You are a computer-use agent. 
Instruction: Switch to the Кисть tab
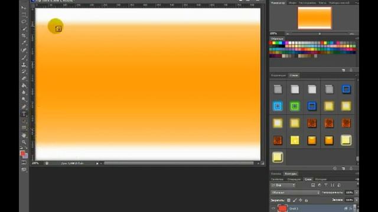pos(322,3)
